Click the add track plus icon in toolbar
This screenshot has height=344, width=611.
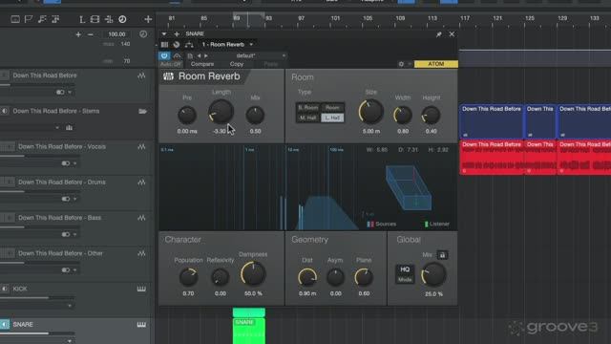point(148,19)
